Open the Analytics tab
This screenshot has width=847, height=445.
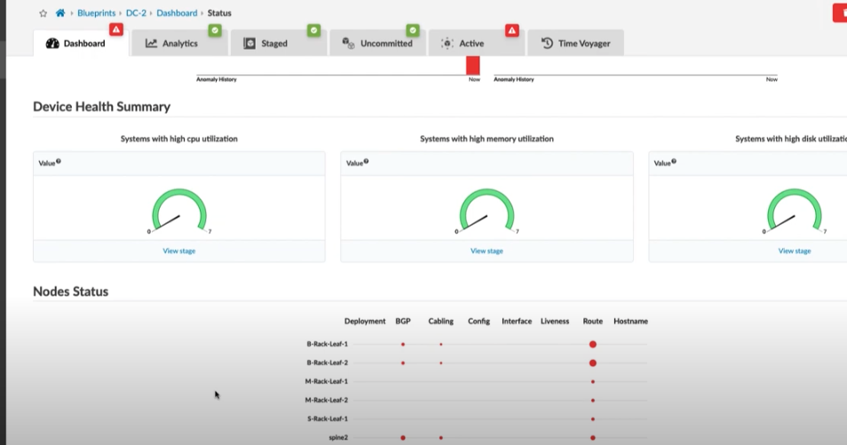click(171, 44)
